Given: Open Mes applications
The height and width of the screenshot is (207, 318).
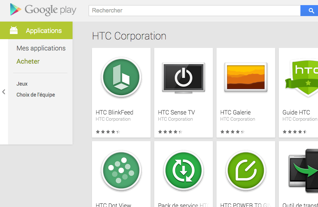Looking at the screenshot, I should coord(41,48).
